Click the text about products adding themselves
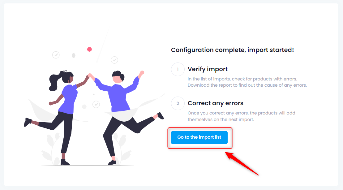Viewport: 343px width, 190px height. tap(241, 116)
